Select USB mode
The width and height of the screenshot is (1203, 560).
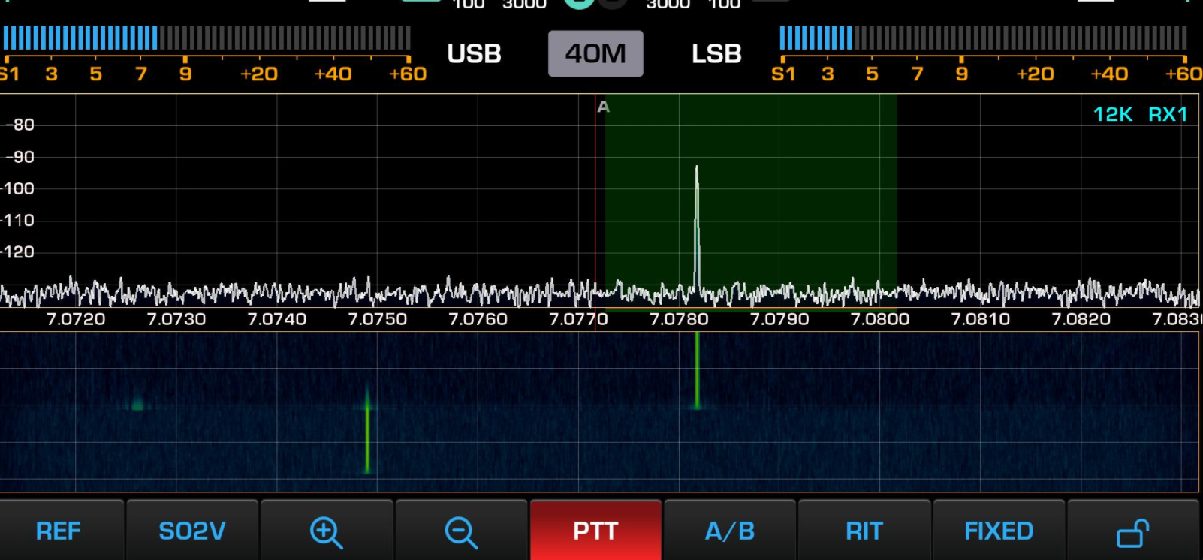(x=474, y=53)
